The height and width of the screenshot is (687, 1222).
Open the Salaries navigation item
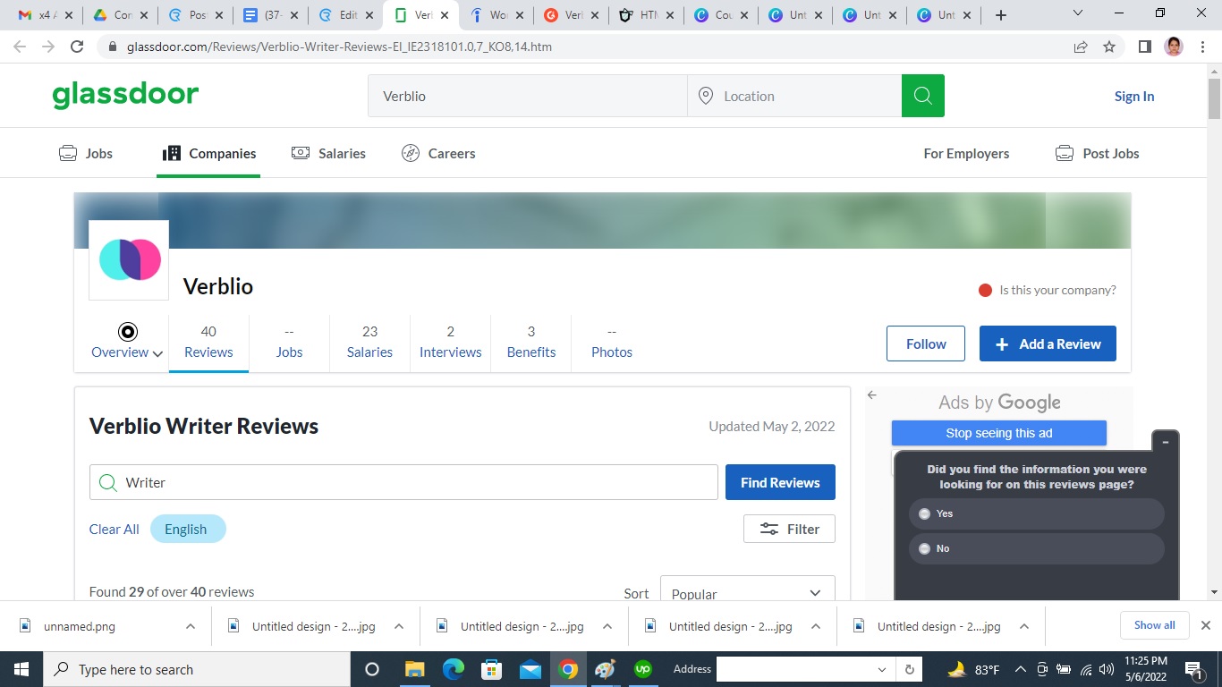[328, 153]
